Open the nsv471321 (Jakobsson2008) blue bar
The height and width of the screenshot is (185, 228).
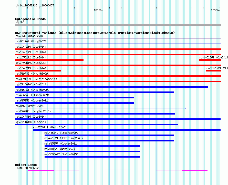[109, 141]
